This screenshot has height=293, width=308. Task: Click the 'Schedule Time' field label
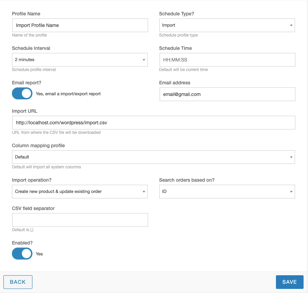click(175, 48)
